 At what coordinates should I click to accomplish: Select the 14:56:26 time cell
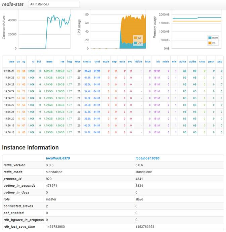pos(9,78)
